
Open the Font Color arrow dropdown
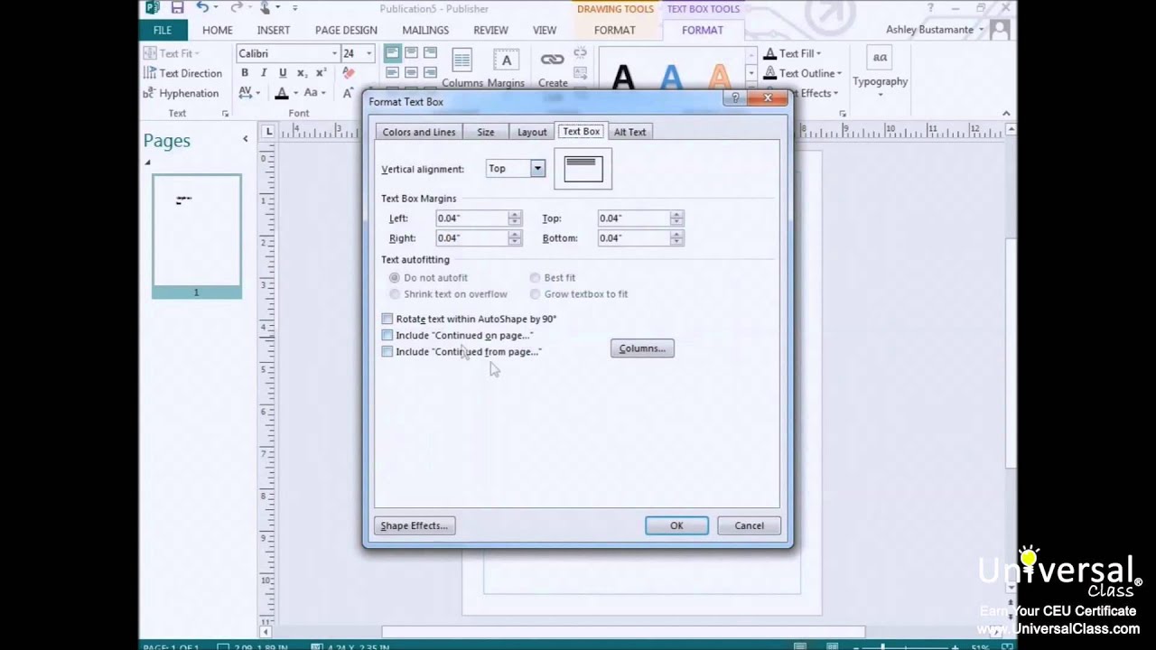295,93
